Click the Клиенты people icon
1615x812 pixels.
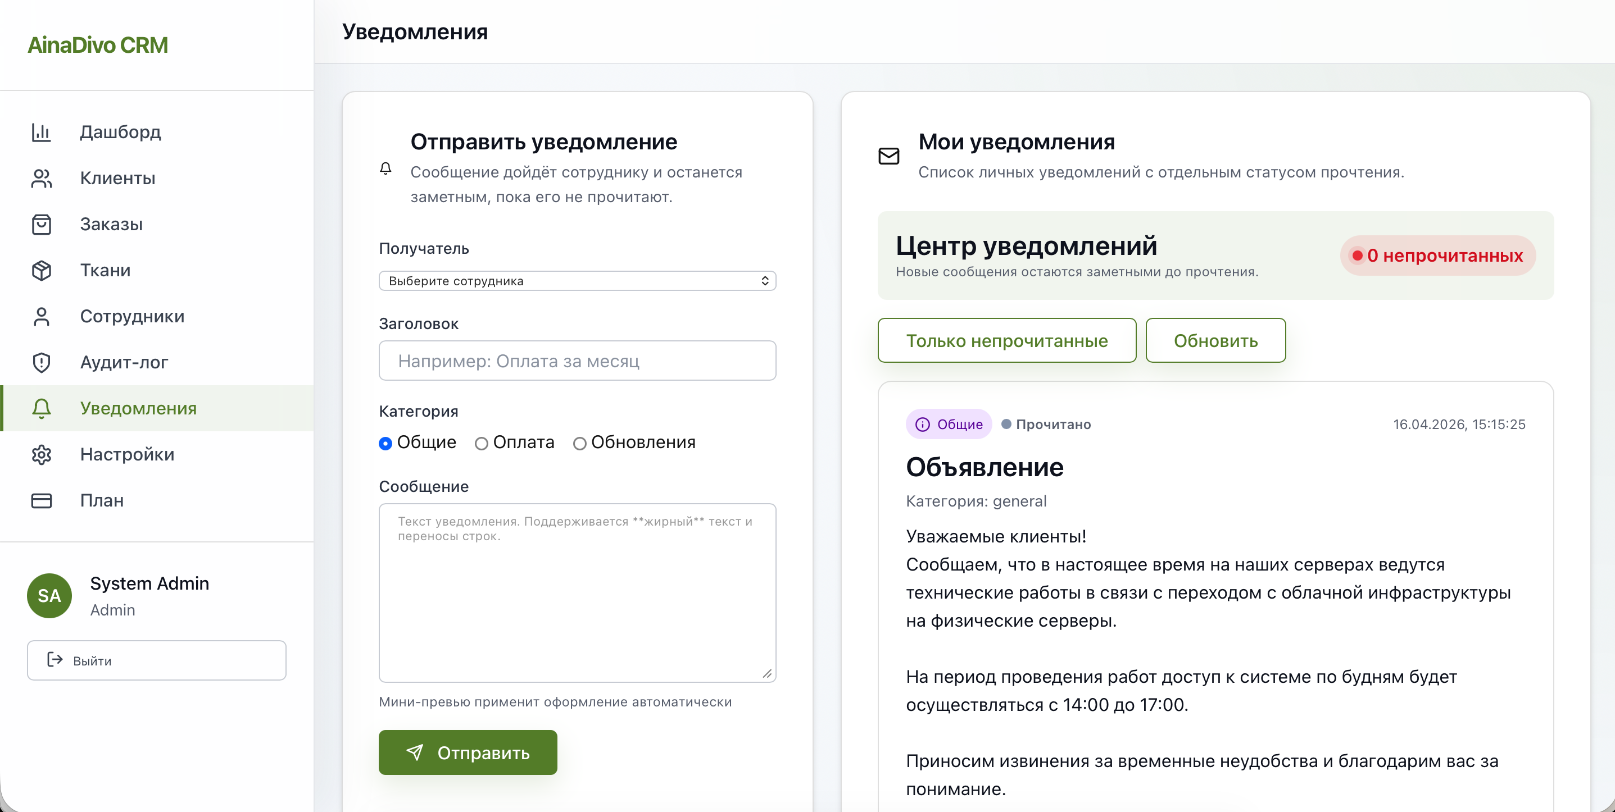tap(42, 179)
